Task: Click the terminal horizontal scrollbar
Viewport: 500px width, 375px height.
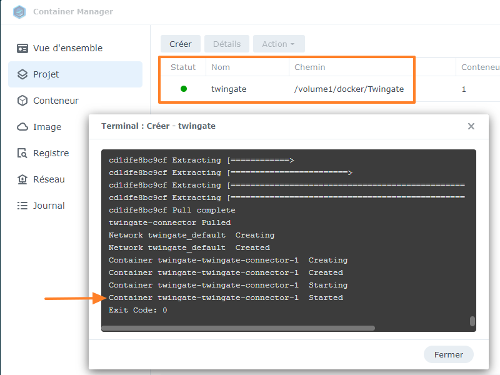Action: [x=237, y=327]
